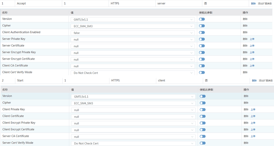The image size is (274, 146).
Task: Click 上传 for Client Encrypt Certificate
Action: click(253, 129)
